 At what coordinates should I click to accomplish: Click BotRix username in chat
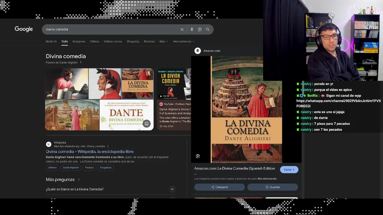[312, 96]
